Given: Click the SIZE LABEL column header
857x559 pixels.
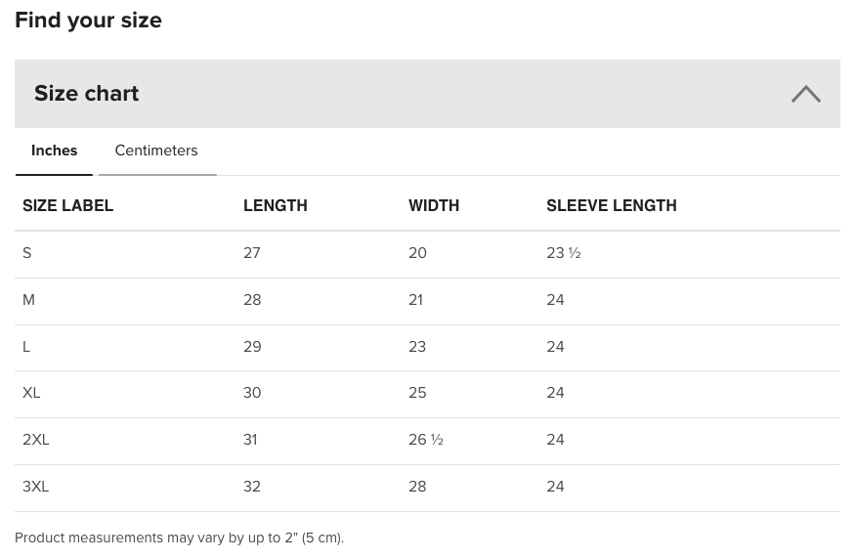Looking at the screenshot, I should tap(67, 205).
